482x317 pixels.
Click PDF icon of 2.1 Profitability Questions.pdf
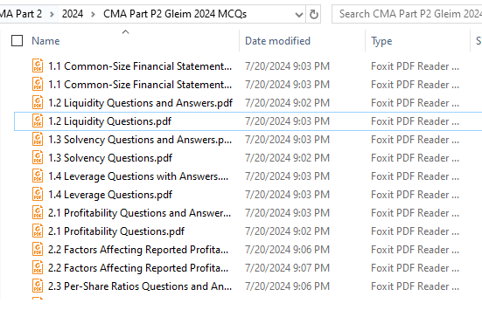[x=38, y=231]
